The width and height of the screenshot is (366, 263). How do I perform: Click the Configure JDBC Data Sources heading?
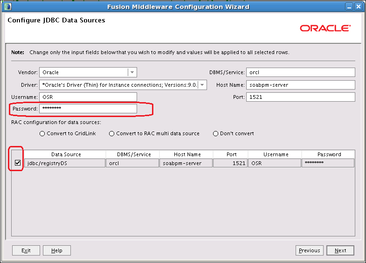[56, 21]
